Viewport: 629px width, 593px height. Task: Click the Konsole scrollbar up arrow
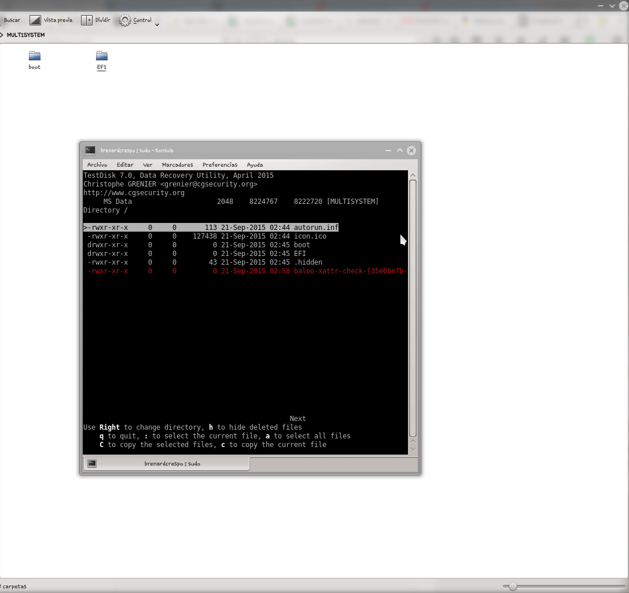[x=413, y=175]
